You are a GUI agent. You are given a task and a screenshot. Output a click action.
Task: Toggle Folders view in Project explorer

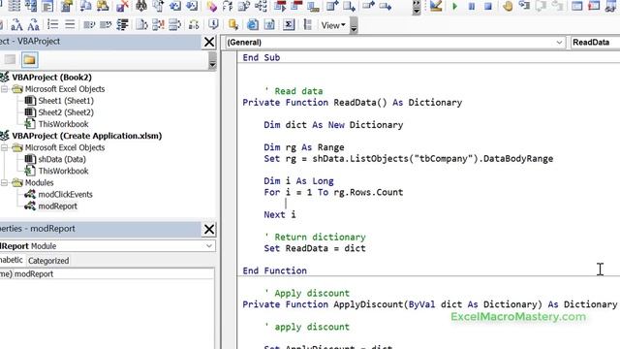point(30,60)
